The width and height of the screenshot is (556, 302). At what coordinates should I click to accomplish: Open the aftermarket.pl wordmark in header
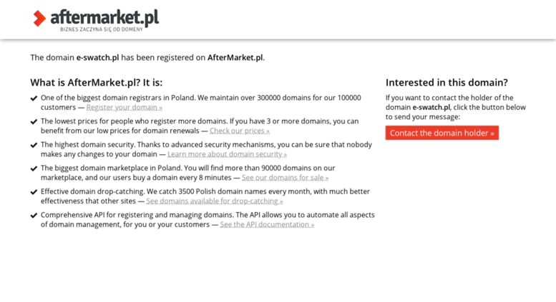104,18
